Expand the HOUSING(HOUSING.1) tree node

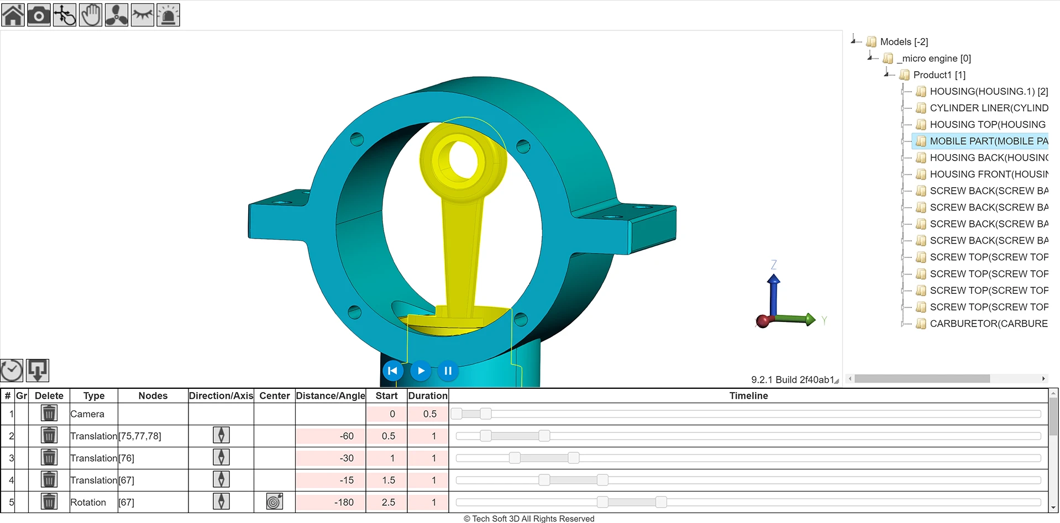point(902,91)
